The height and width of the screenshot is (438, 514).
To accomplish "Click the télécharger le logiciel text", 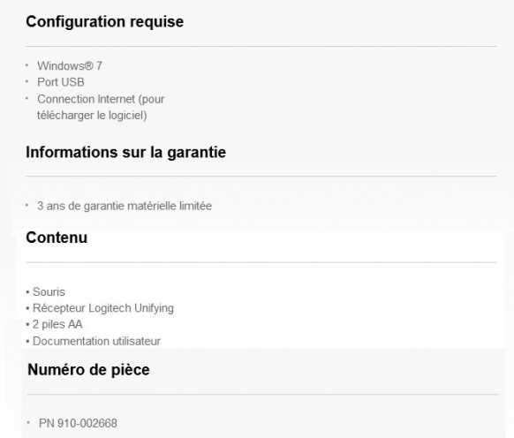I will coord(92,116).
